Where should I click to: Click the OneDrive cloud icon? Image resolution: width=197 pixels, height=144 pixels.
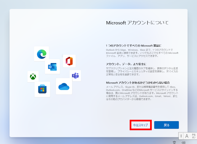(64, 86)
